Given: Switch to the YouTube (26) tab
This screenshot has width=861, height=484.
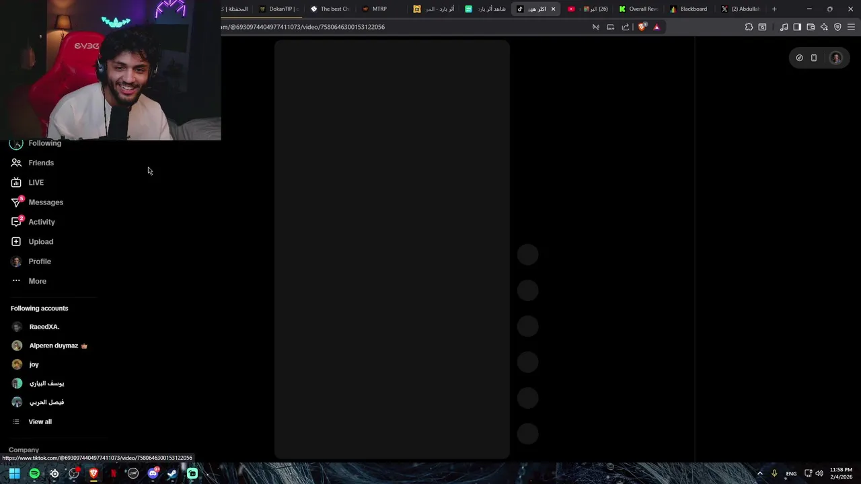Looking at the screenshot, I should tap(587, 9).
